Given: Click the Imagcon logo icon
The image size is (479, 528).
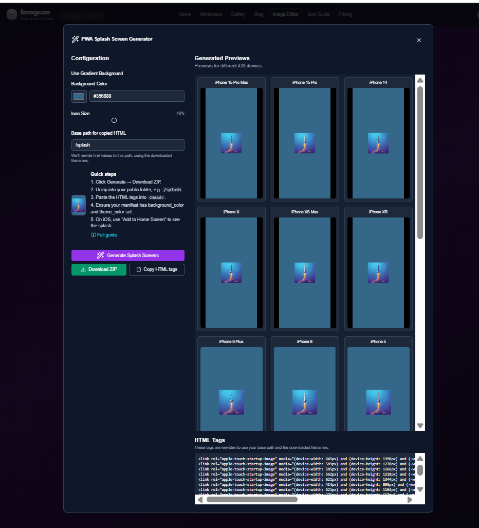Looking at the screenshot, I should coord(11,14).
